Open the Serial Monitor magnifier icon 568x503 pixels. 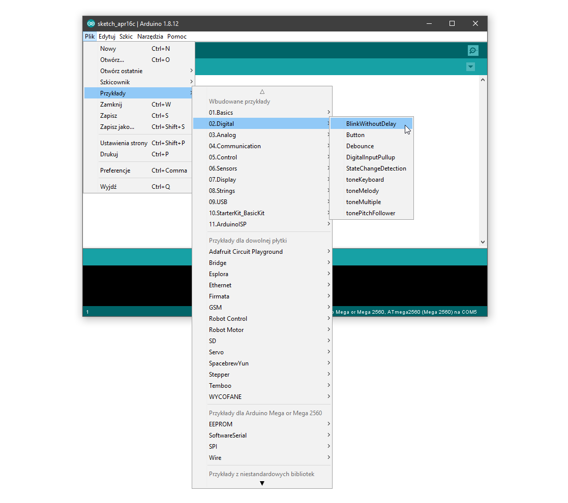[x=473, y=50]
